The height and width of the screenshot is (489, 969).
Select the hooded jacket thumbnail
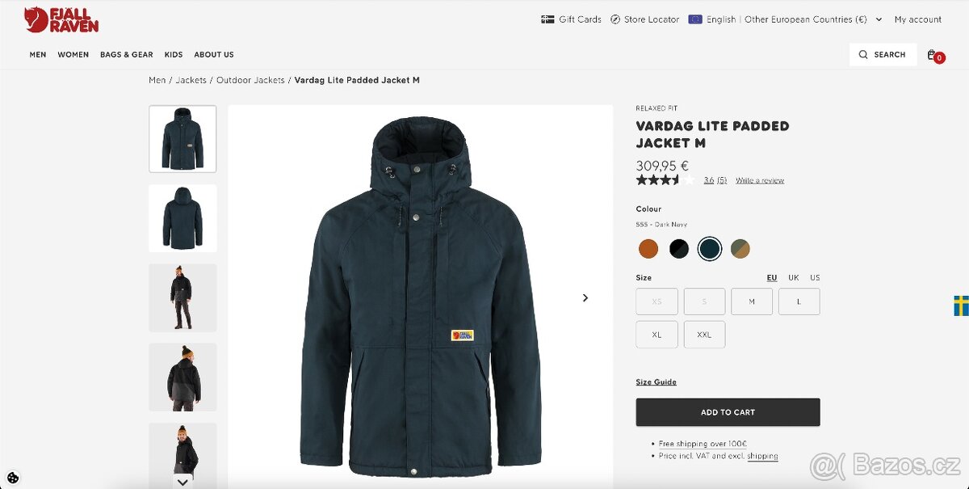(x=182, y=218)
